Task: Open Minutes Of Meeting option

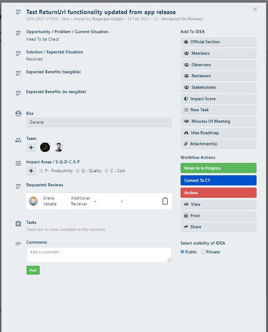Action: click(x=218, y=121)
